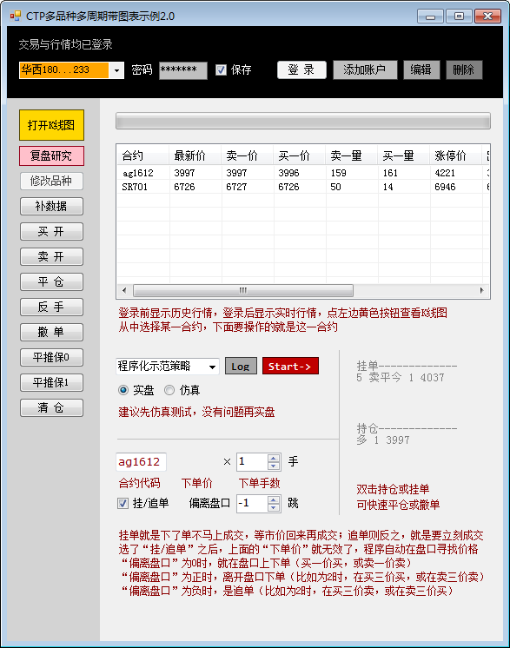Screen dimensions: 510x648
Task: Click the 反手 button
Action: [51, 307]
